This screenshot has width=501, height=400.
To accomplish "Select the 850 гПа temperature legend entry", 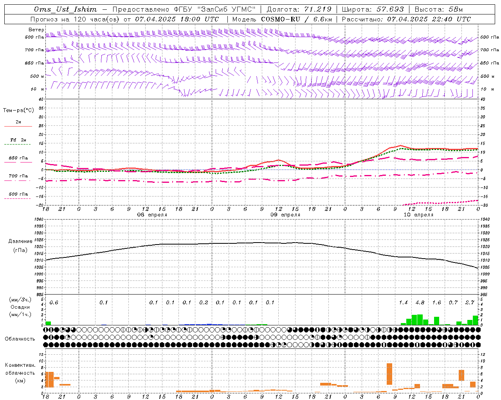I will [x=18, y=159].
